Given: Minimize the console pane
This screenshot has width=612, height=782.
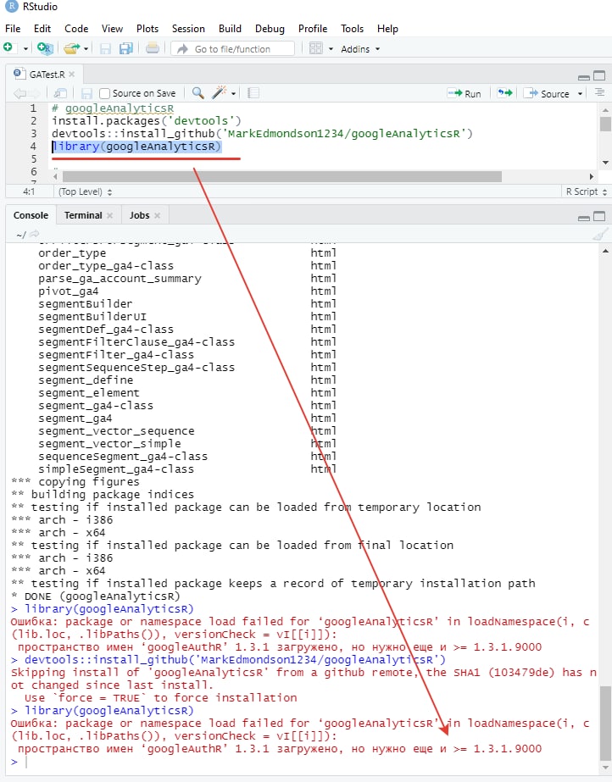Looking at the screenshot, I should pyautogui.click(x=583, y=218).
